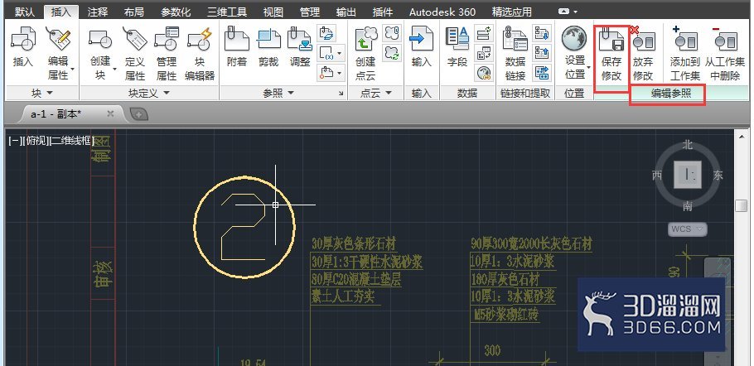Open the Data Link (数据链接) manager
This screenshot has height=366, width=754.
coord(515,53)
